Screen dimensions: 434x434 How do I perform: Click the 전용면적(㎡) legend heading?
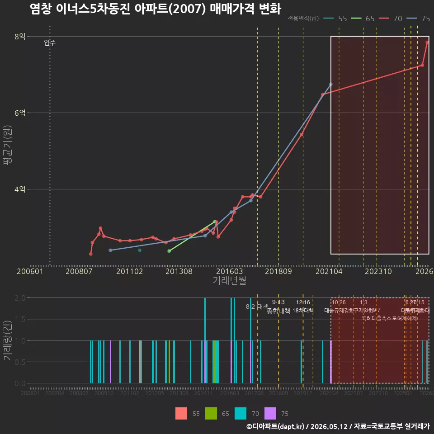click(303, 19)
